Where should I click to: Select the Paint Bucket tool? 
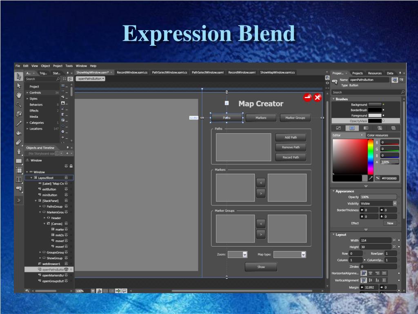[x=19, y=133]
